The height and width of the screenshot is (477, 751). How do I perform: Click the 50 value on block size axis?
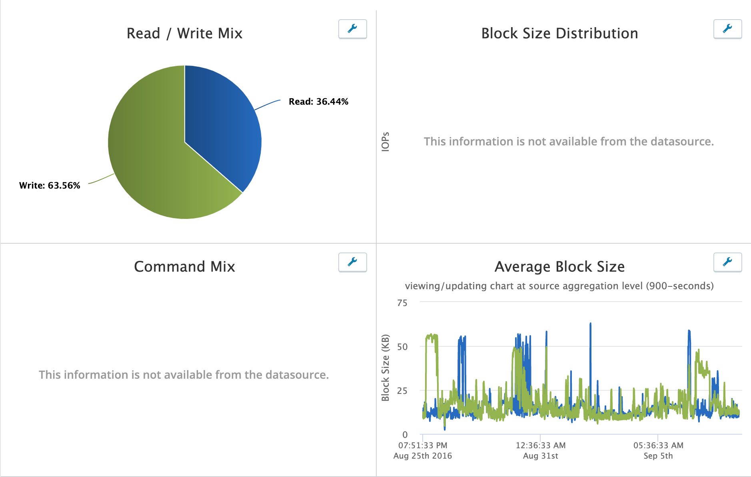[x=402, y=347]
